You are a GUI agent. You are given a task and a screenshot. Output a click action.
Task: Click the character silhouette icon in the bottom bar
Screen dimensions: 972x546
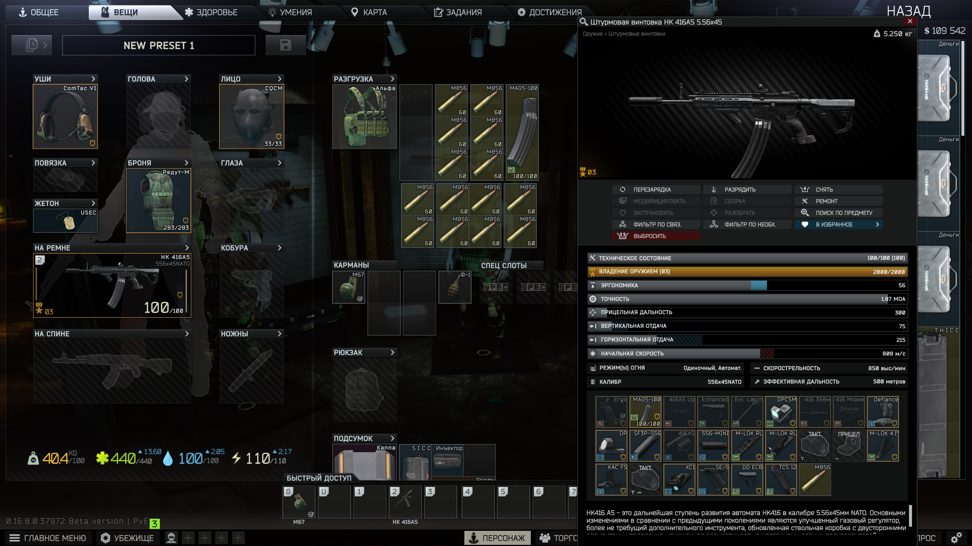(172, 538)
